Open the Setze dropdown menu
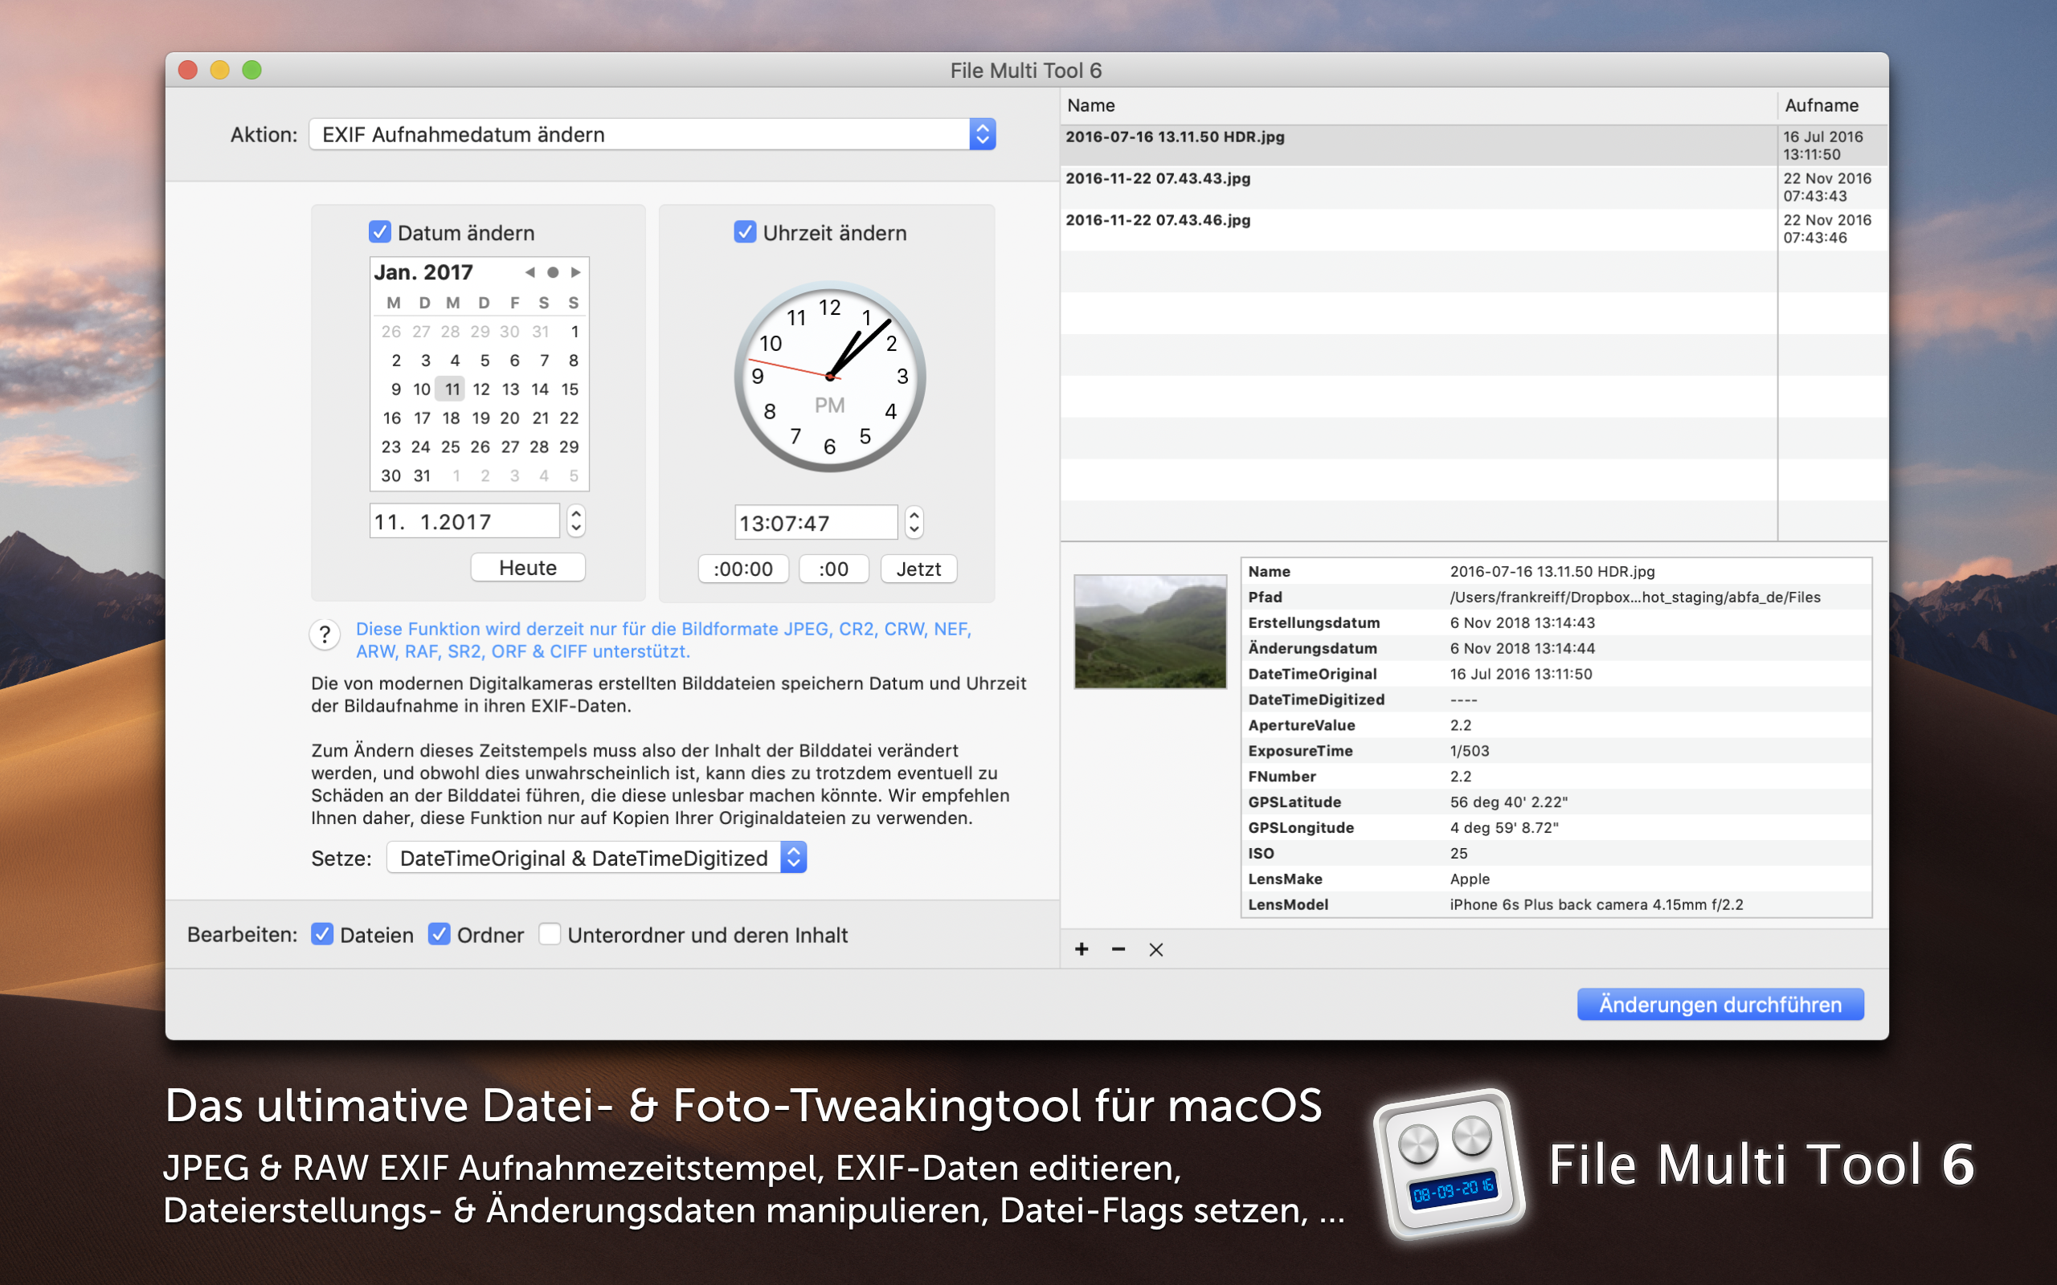Viewport: 2057px width, 1285px height. pyautogui.click(x=596, y=858)
